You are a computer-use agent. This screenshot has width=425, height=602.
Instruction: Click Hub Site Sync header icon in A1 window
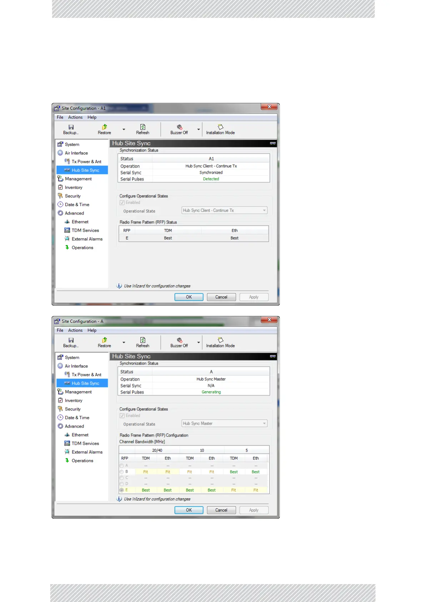273,143
